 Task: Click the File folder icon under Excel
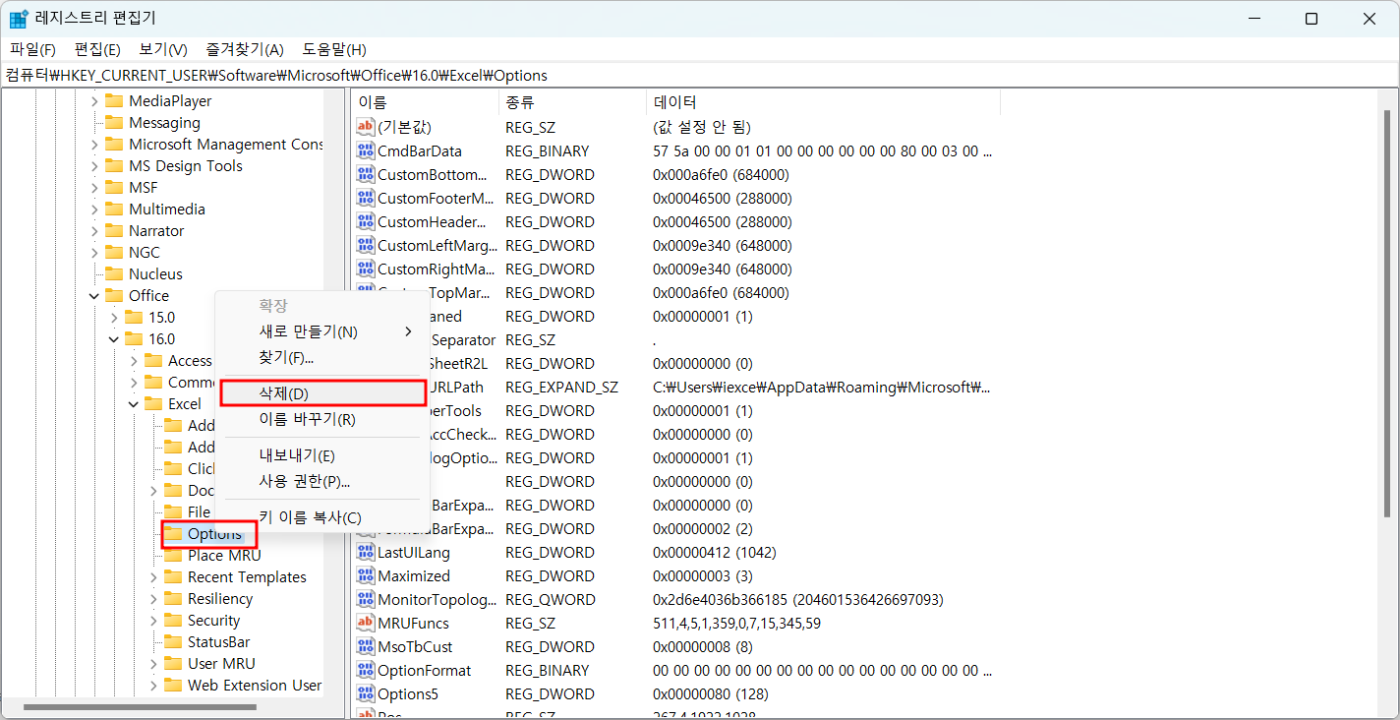click(173, 512)
